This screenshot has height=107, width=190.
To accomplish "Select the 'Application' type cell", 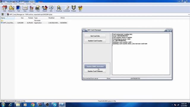I will coord(38,23).
